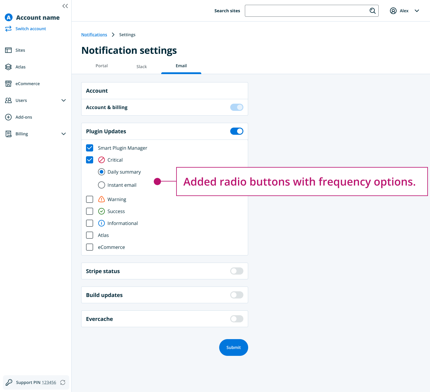Click the Submit button
Screen dimensions: 430x392
pos(234,347)
